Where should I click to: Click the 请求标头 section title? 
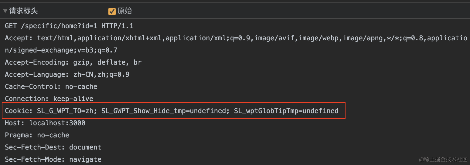pos(23,11)
